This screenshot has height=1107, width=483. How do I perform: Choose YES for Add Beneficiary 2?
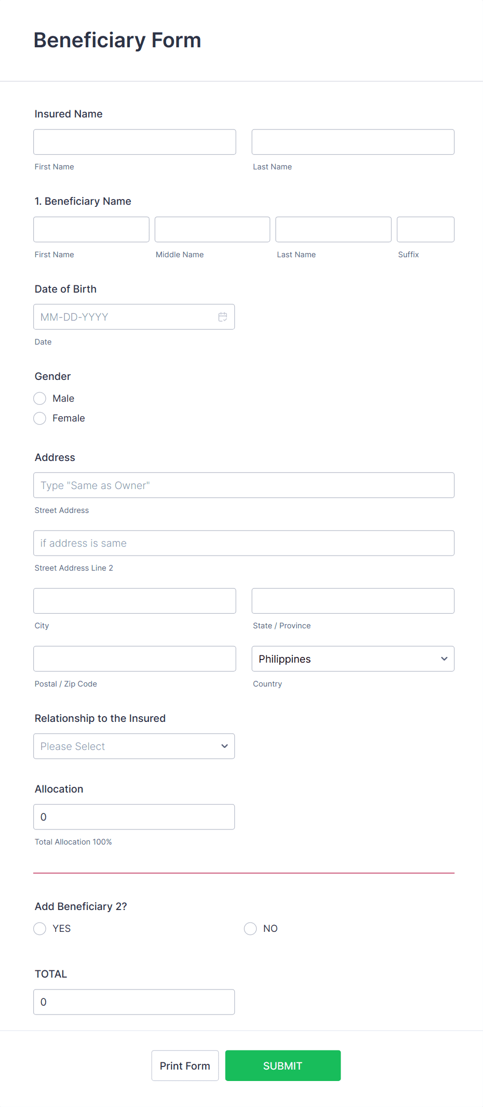[x=39, y=928]
